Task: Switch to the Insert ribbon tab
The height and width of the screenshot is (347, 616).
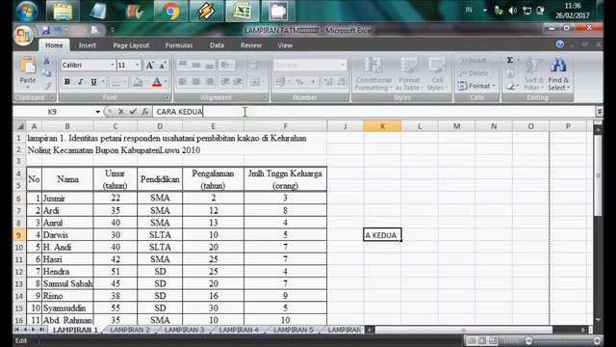Action: pyautogui.click(x=88, y=45)
